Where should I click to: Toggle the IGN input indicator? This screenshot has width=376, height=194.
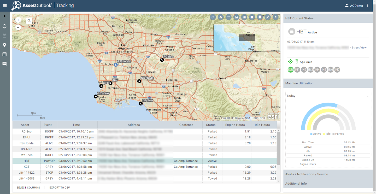[290, 70]
